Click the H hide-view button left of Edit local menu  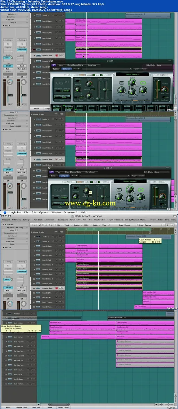tap(51, 225)
